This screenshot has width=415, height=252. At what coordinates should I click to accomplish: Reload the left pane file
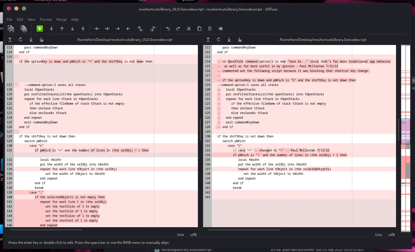(20, 39)
